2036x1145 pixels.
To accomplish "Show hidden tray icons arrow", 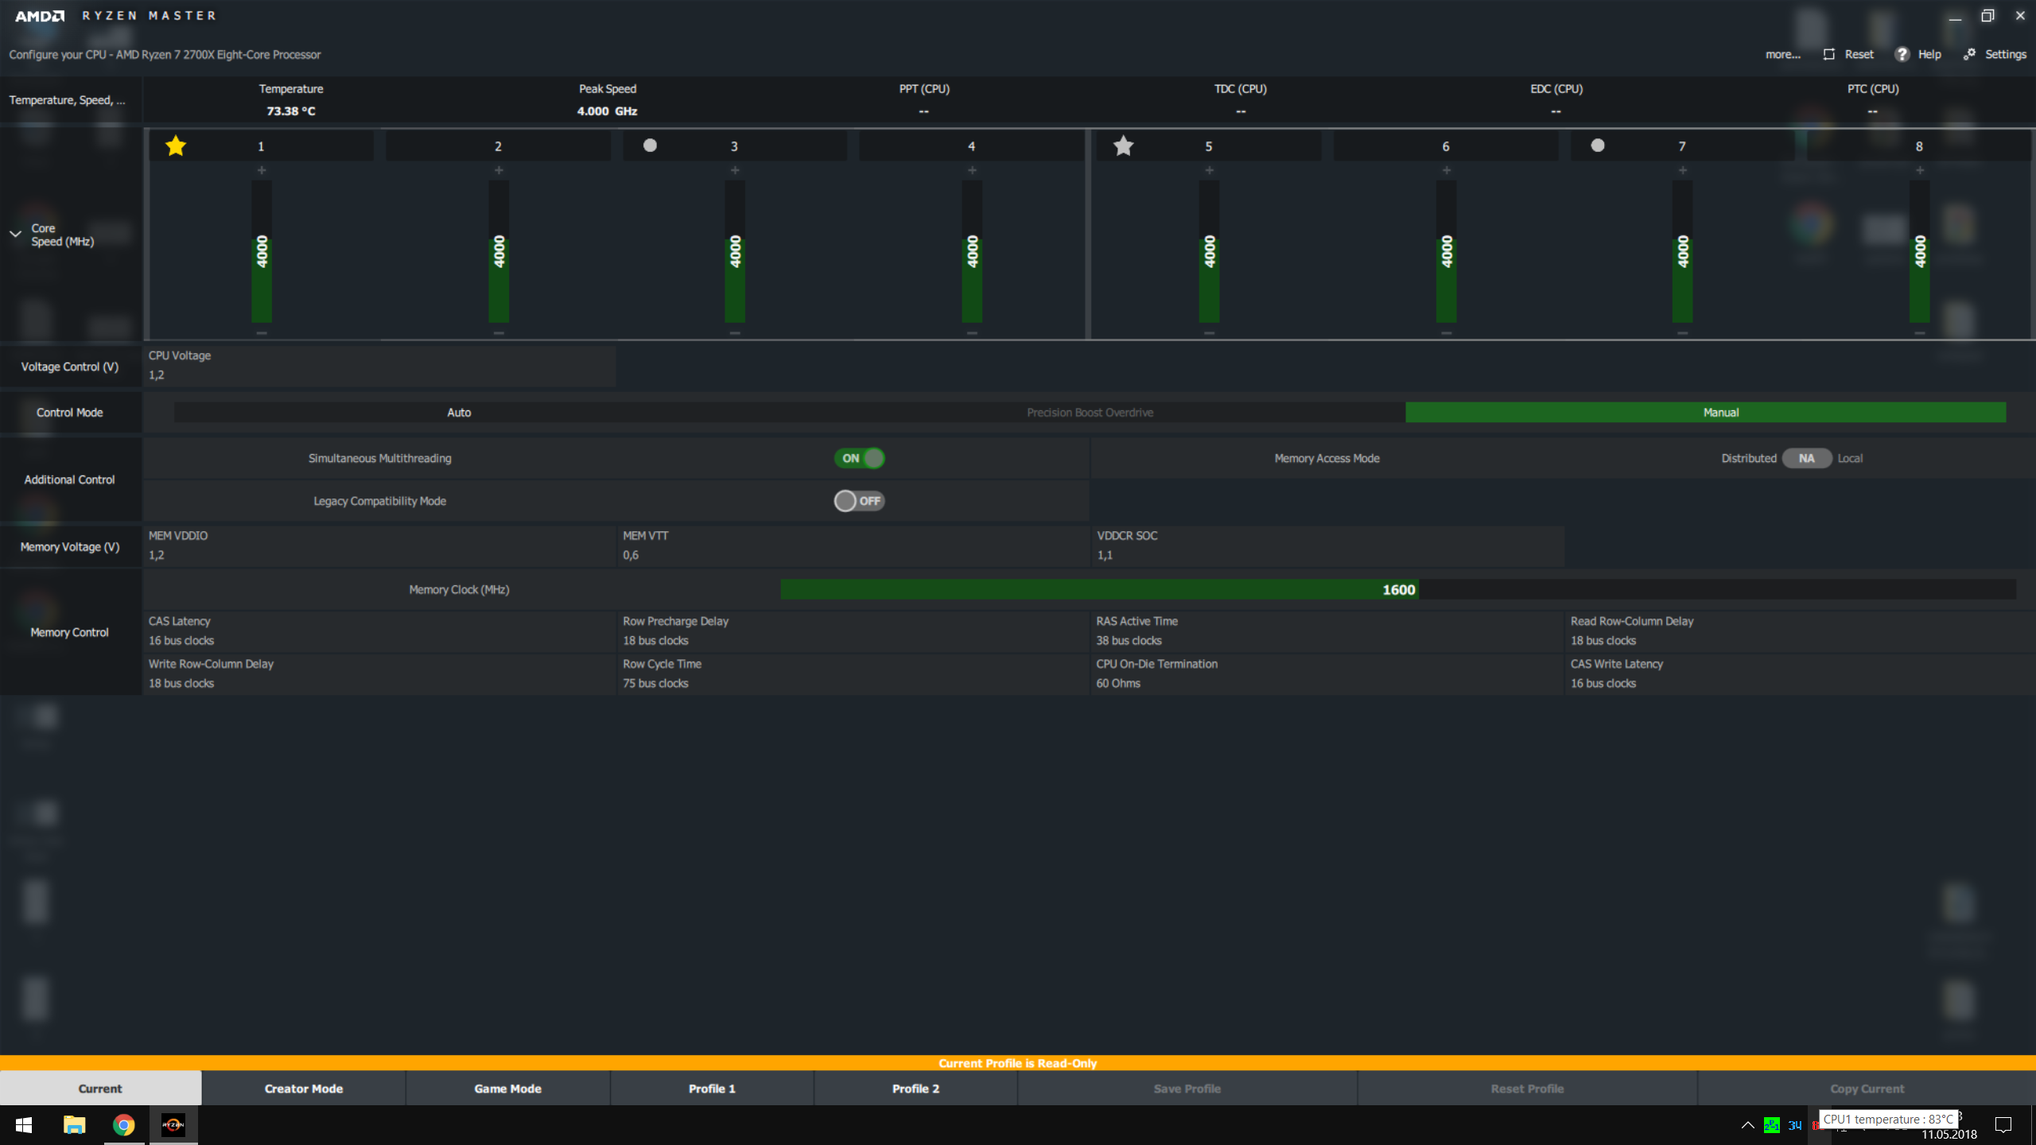I will 1747,1125.
